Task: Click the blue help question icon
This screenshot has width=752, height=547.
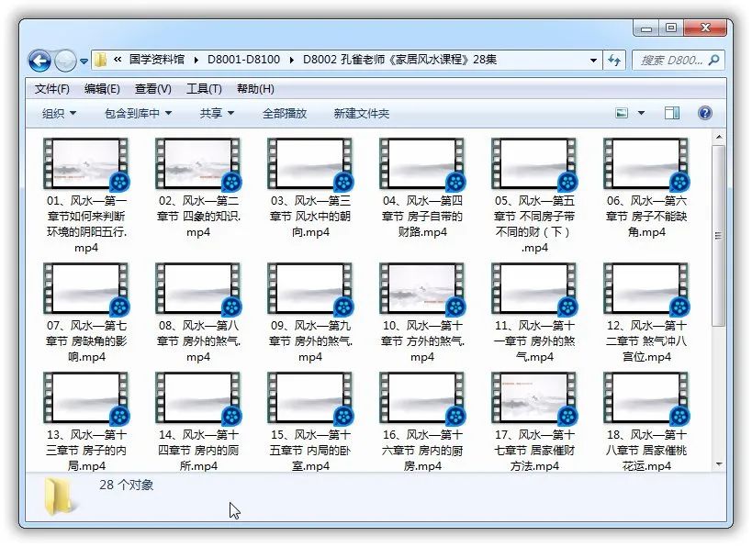Action: pyautogui.click(x=704, y=113)
